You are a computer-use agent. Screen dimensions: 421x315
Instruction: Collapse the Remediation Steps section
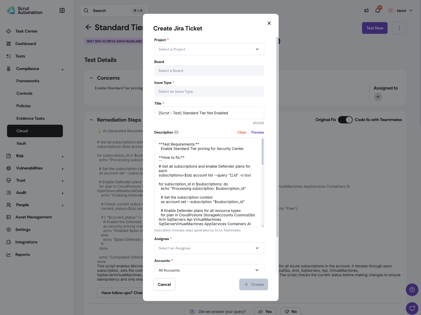tap(91, 120)
